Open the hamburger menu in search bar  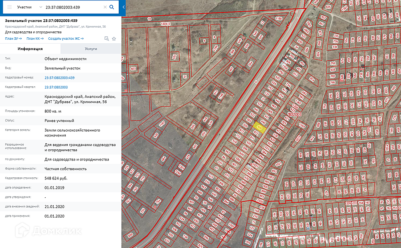(x=10, y=7)
